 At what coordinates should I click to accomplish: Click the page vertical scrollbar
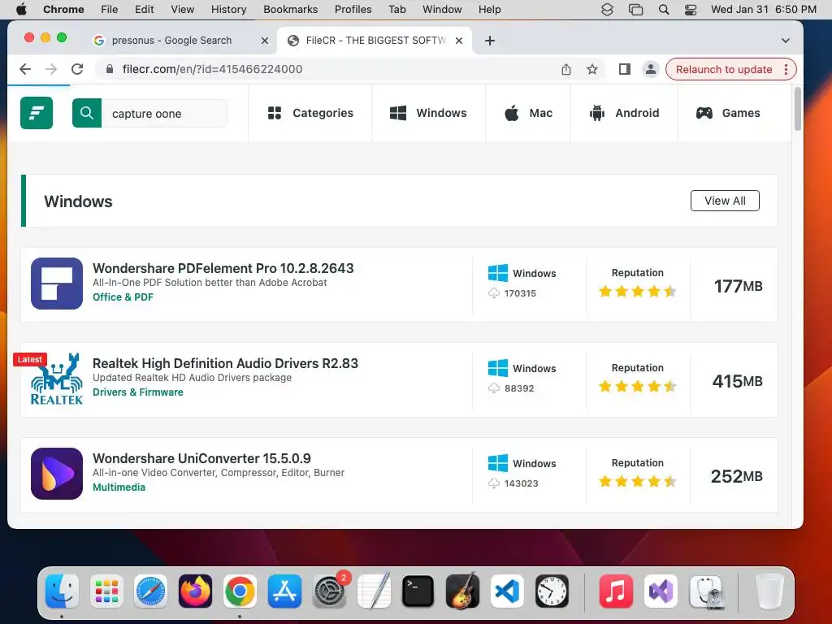(x=798, y=110)
